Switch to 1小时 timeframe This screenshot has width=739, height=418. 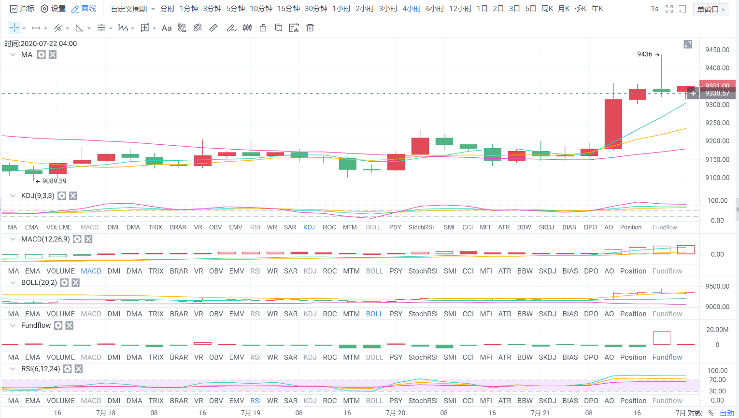(x=341, y=9)
